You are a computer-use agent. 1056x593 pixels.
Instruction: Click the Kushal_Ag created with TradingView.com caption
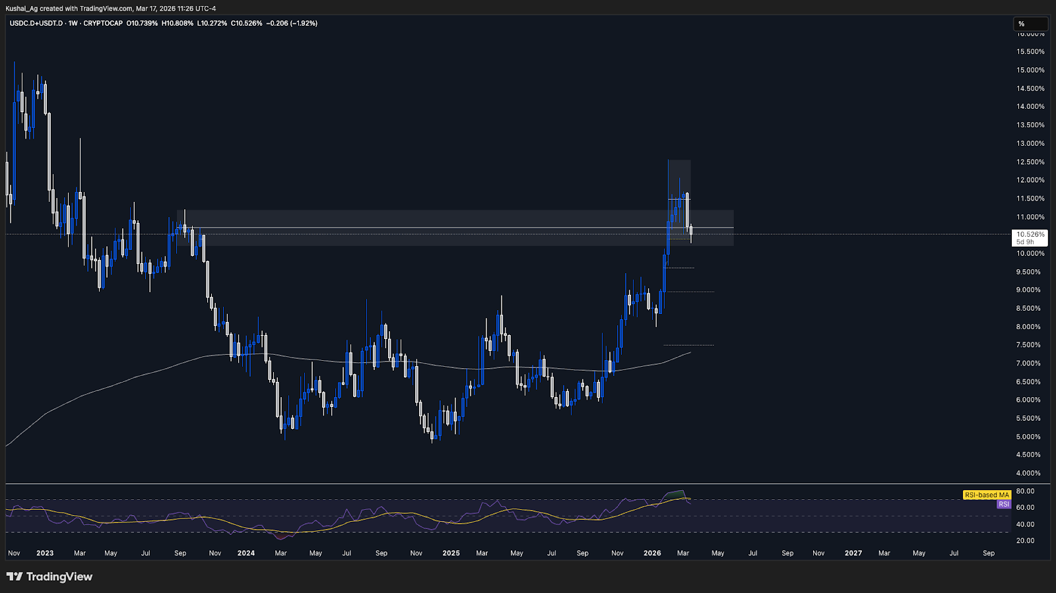pos(110,9)
